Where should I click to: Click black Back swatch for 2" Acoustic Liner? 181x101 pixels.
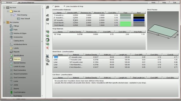139,18
